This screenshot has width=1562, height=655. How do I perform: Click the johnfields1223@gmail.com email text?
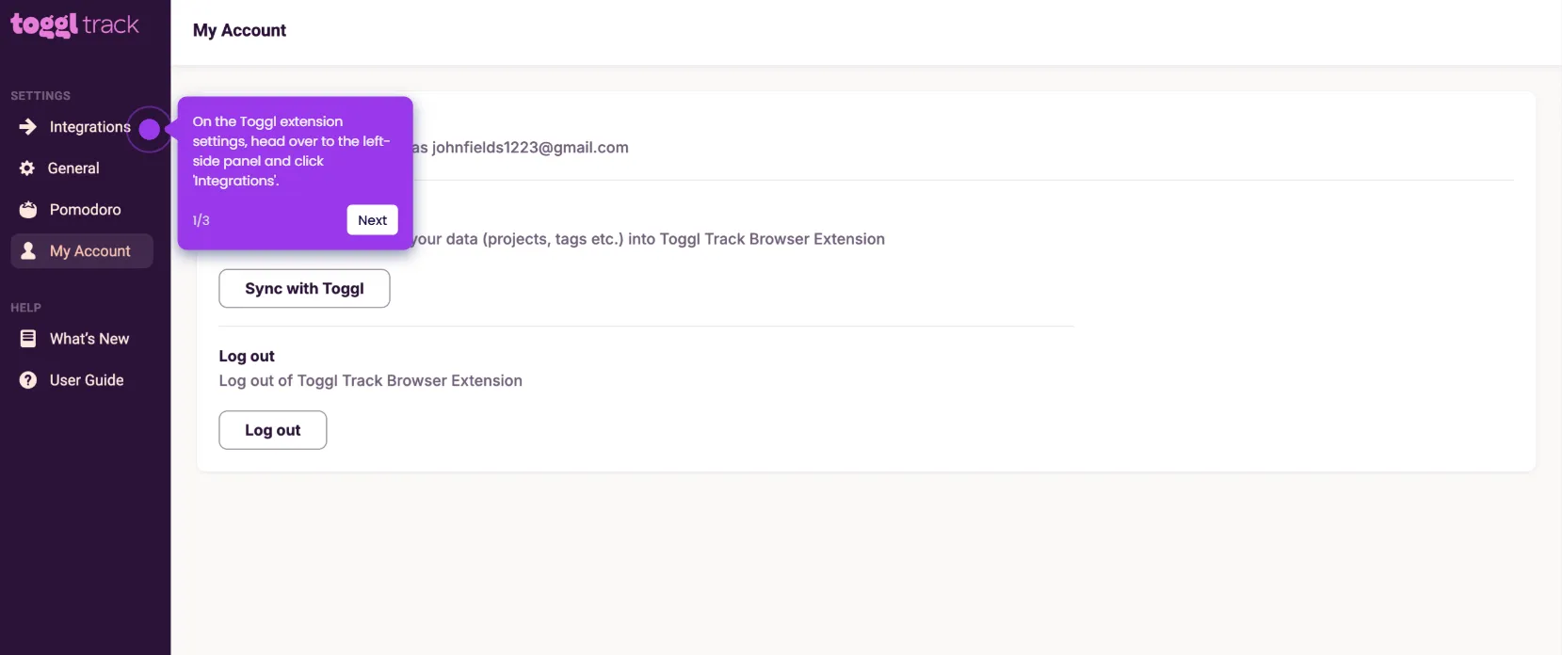coord(530,148)
